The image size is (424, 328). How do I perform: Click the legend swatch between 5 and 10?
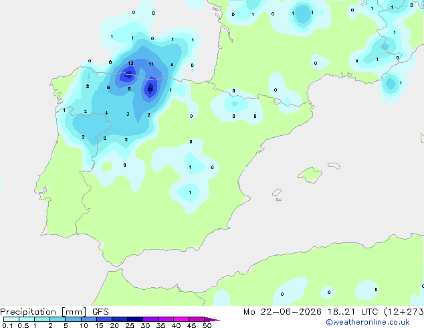tap(73, 319)
